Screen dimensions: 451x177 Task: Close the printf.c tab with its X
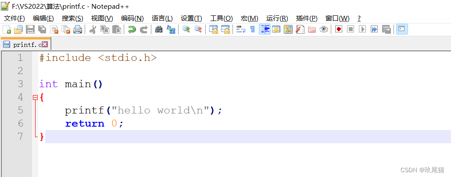(x=45, y=44)
